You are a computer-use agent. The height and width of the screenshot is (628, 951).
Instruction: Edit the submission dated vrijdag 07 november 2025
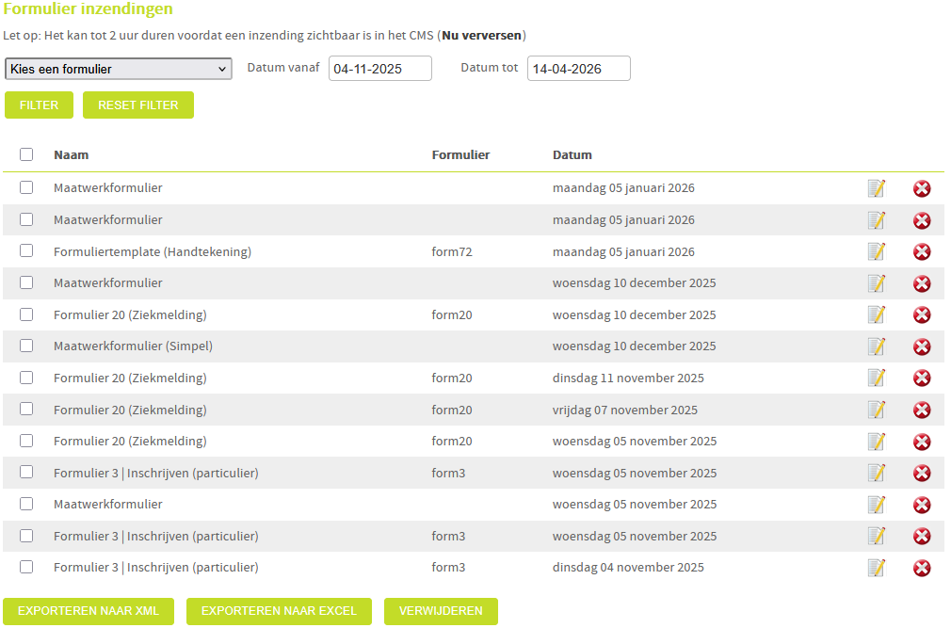[877, 410]
